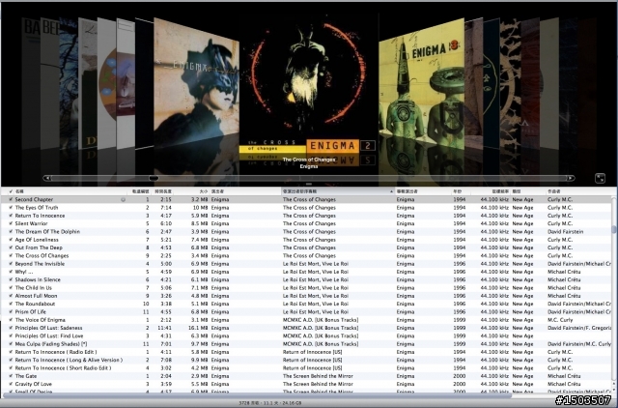Uncheck the Gravity Of Love checkbox
Image resolution: width=618 pixels, height=408 pixels.
(11, 384)
